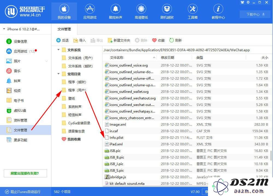This screenshot has width=273, height=196.
Task: Click 新建文件夹 new folder button
Action: click(119, 41)
